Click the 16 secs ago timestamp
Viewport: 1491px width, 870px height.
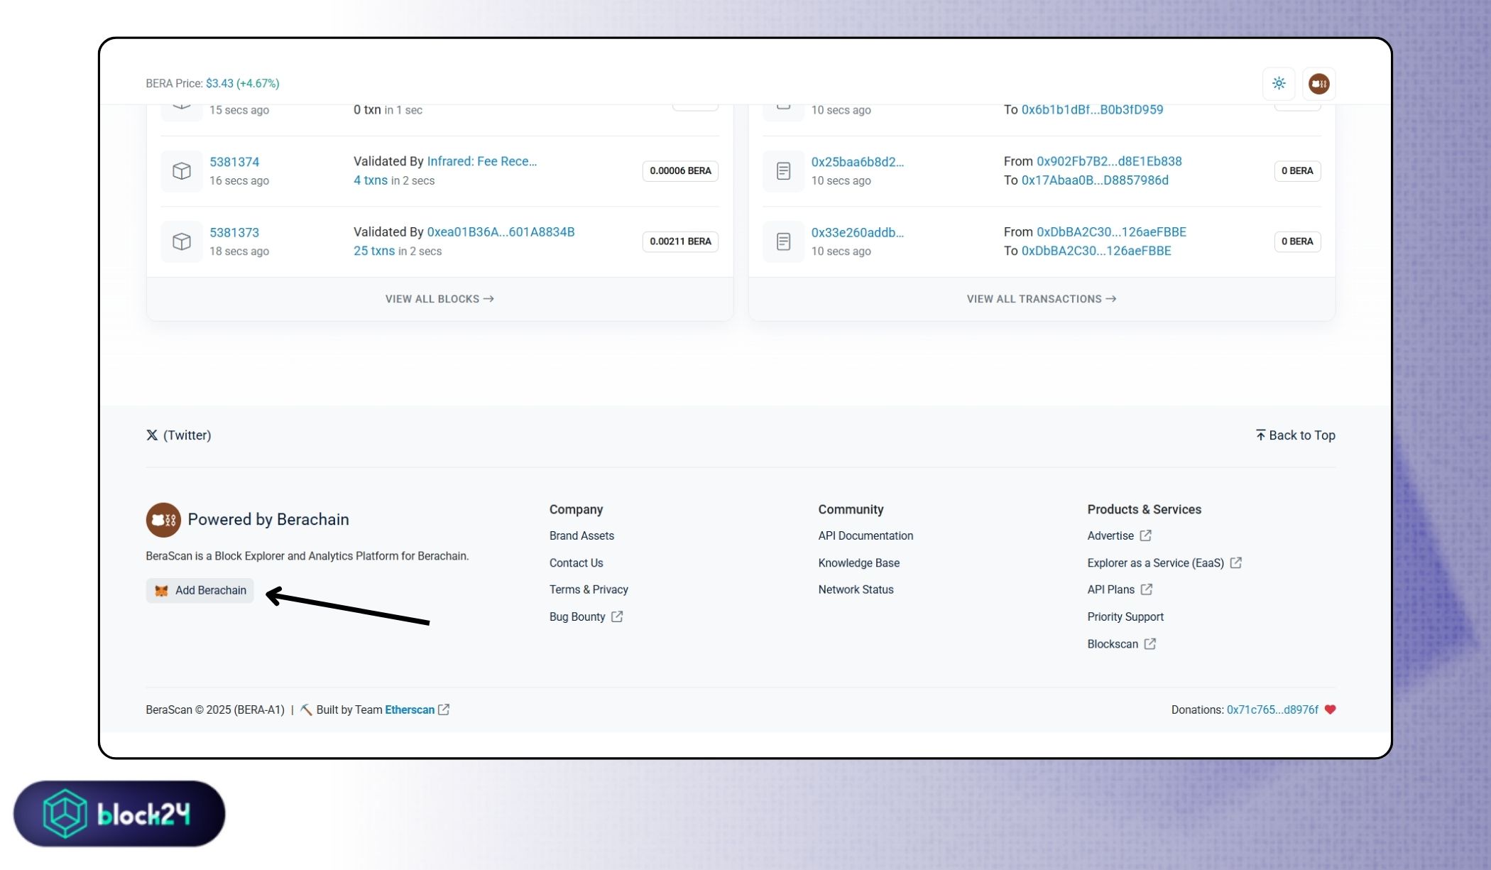click(x=239, y=180)
